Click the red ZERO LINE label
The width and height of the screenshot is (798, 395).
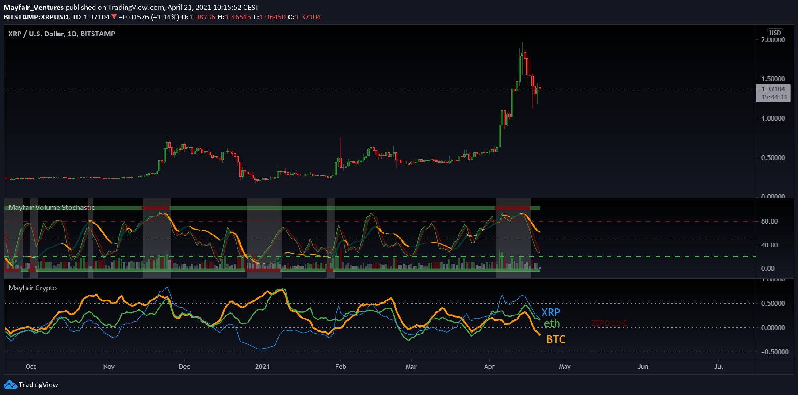point(609,323)
